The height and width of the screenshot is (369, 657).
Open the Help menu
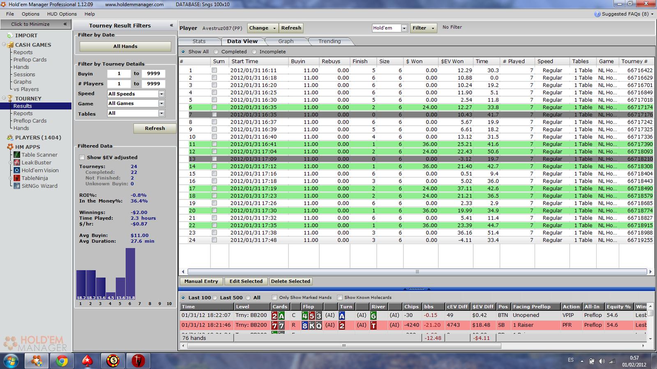pyautogui.click(x=90, y=14)
